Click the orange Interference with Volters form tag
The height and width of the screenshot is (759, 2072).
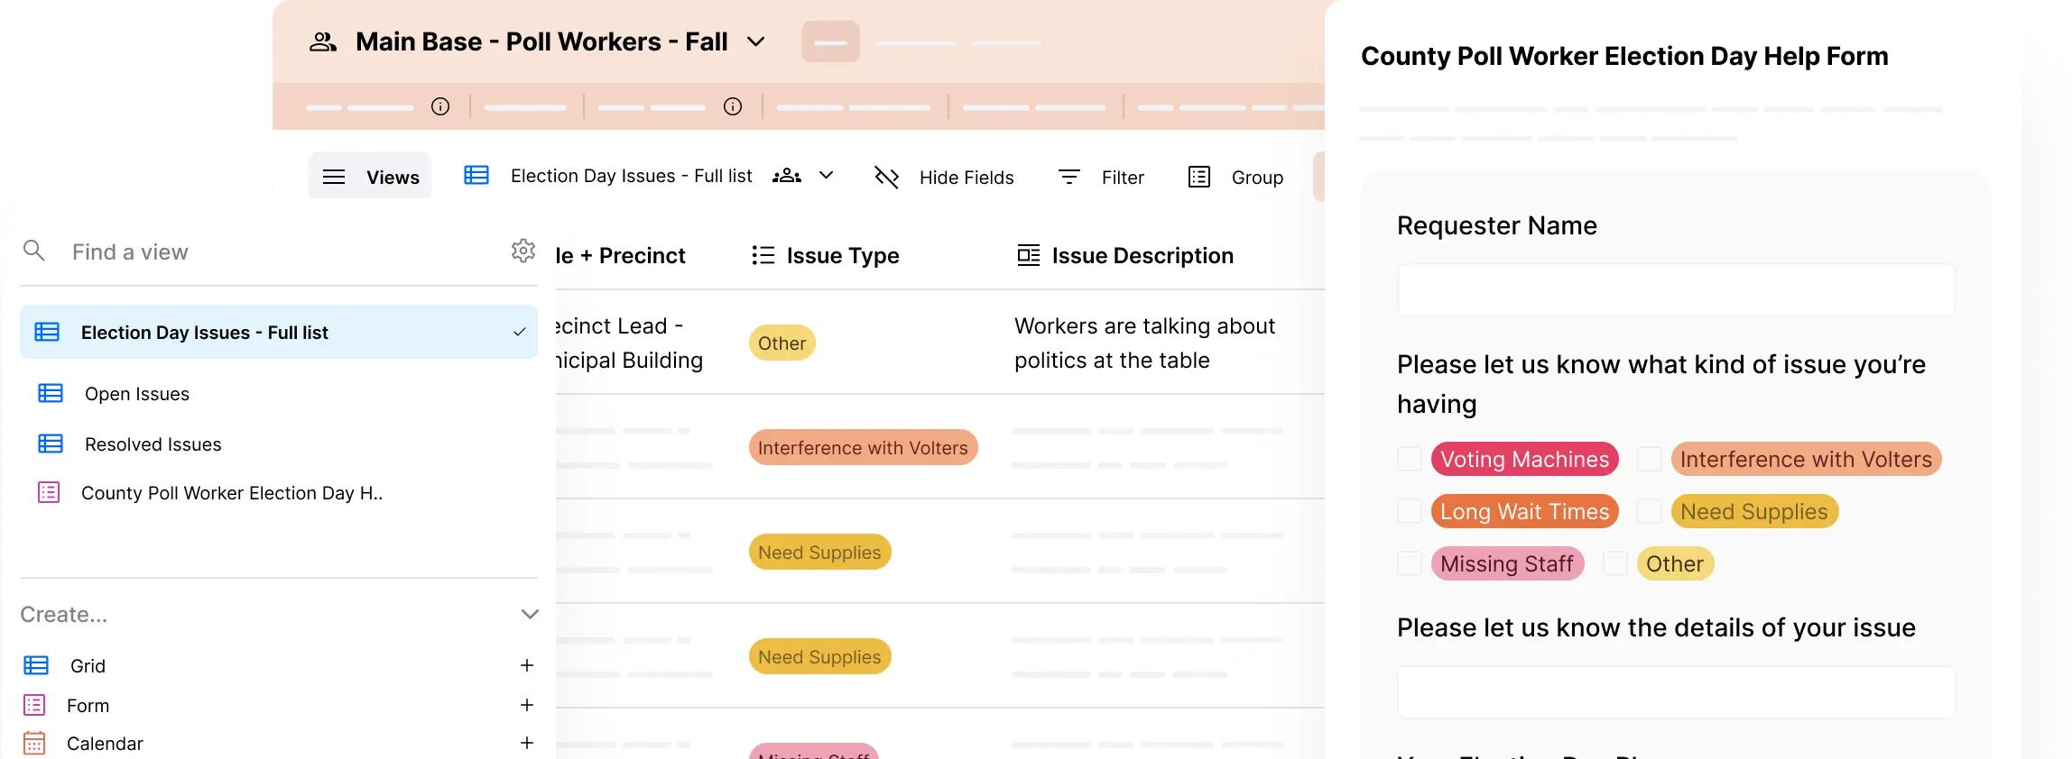pyautogui.click(x=1805, y=459)
